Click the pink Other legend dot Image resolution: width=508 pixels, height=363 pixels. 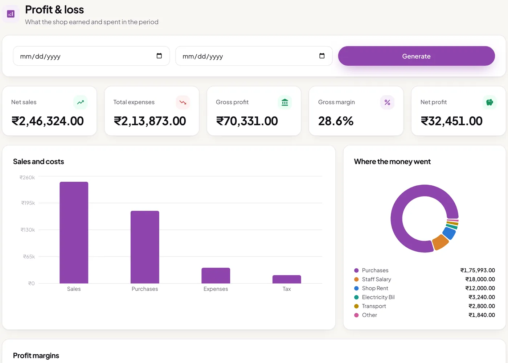click(356, 315)
